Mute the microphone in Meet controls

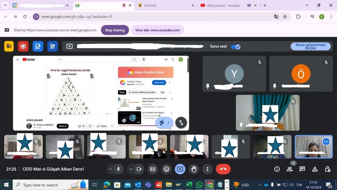click(x=118, y=169)
